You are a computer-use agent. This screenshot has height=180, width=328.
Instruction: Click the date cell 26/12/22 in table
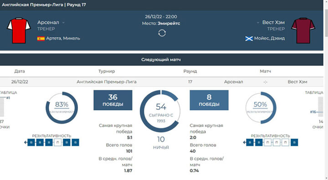(20, 82)
